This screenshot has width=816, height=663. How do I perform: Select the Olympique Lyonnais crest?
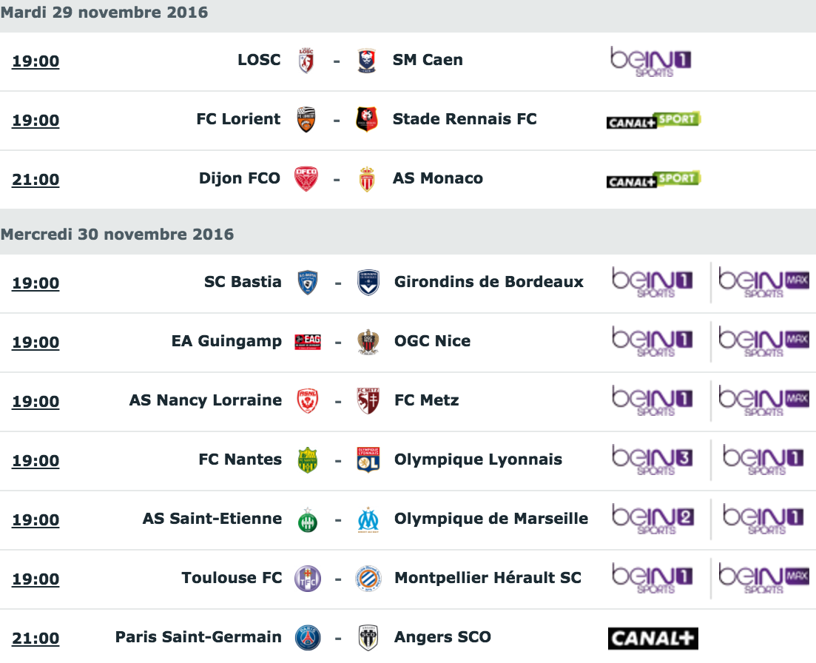(x=368, y=460)
